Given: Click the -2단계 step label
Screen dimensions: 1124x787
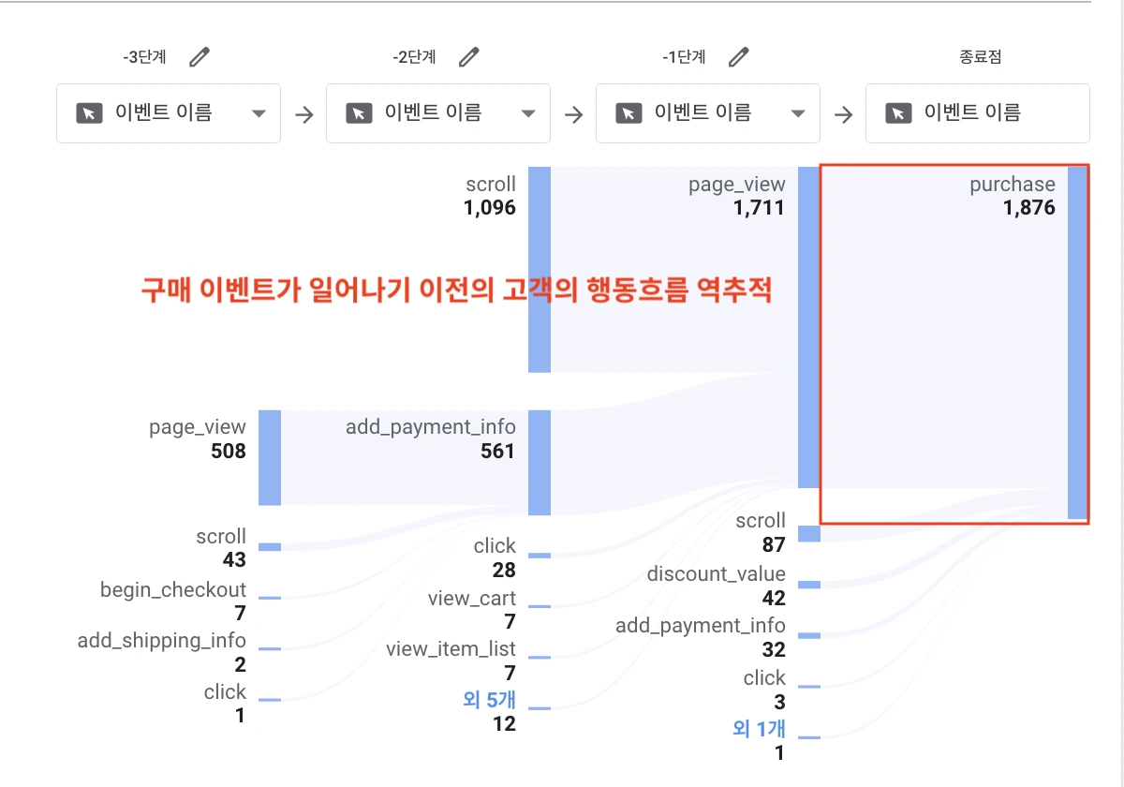Looking at the screenshot, I should (x=414, y=57).
